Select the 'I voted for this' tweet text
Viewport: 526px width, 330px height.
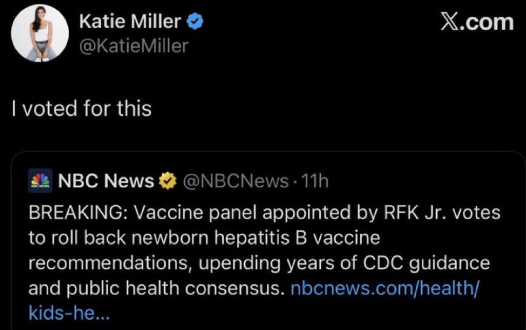coord(82,109)
